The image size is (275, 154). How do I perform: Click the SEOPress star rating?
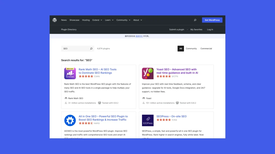click(164, 120)
